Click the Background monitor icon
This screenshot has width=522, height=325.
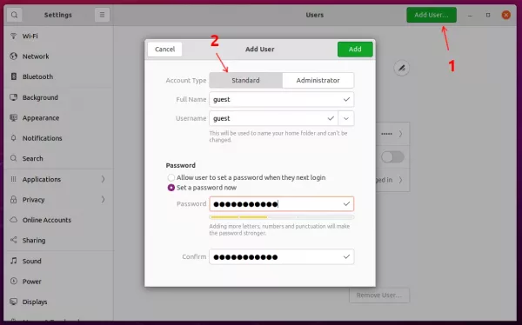(x=13, y=97)
